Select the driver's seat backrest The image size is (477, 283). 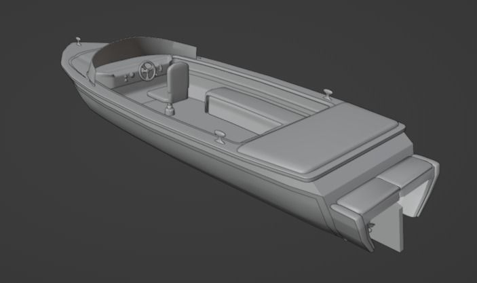pos(177,81)
